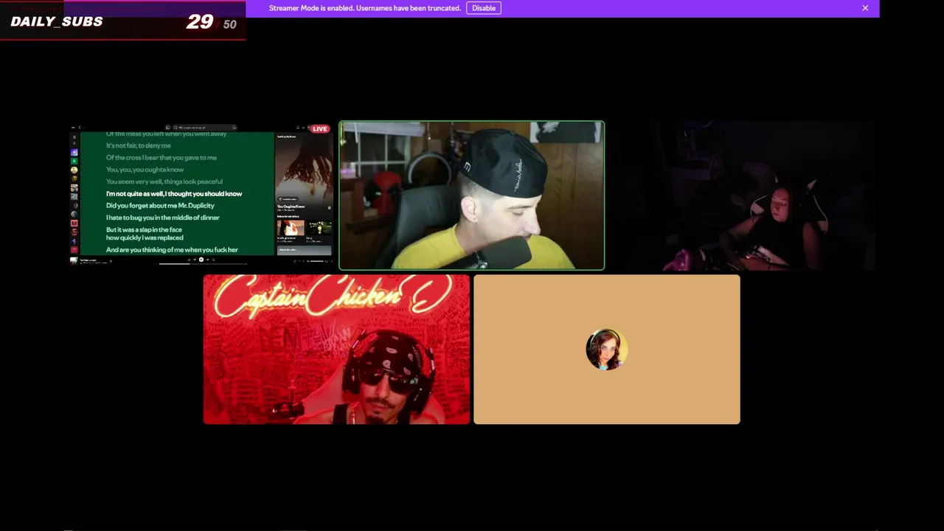Go to Spotify Home with the house icon
Viewport: 944px width, 531px height.
click(x=167, y=128)
